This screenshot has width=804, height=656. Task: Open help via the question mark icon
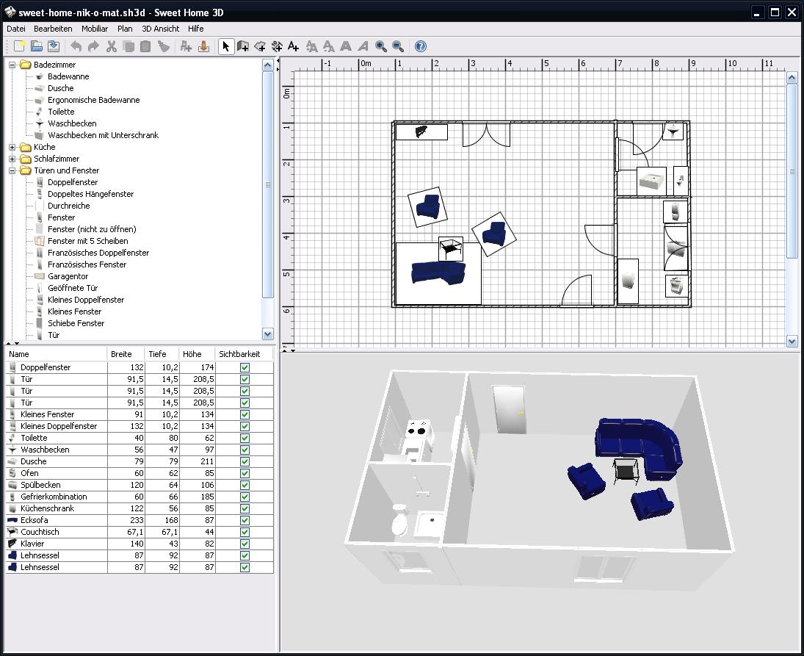click(420, 46)
